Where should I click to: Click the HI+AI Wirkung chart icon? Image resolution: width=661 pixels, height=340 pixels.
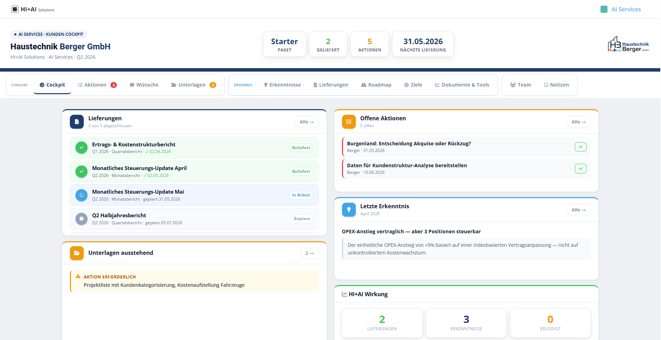[x=344, y=294]
